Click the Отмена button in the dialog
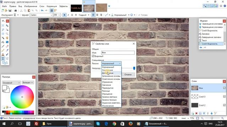This screenshot has height=127, width=227. [128, 74]
